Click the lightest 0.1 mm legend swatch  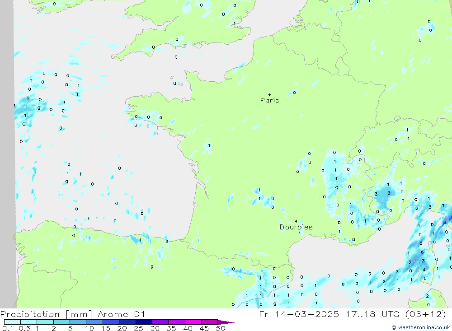pyautogui.click(x=12, y=322)
